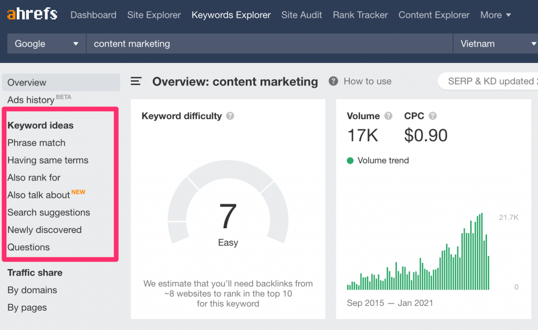The image size is (538, 330).
Task: Click the Traffic share section heading
Action: 35,273
